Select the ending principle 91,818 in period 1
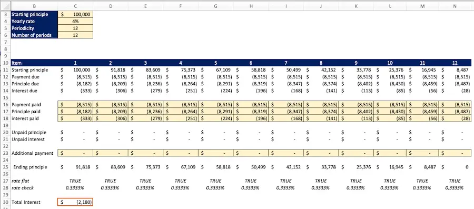This screenshot has height=209, width=474. coord(75,167)
